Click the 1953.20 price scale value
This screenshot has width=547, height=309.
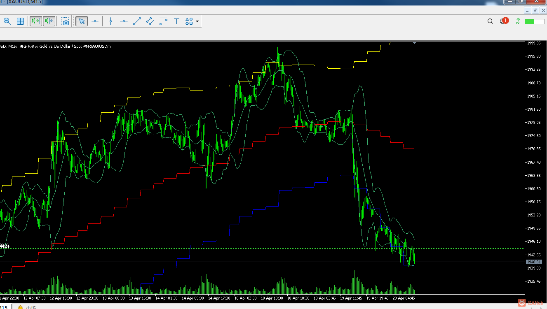pyautogui.click(x=534, y=215)
